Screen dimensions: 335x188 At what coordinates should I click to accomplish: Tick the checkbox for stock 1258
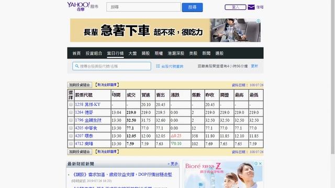[71, 104]
